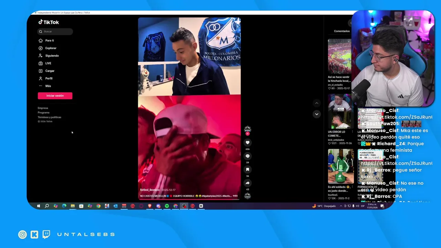Go to next video with down chevron
Image resolution: width=441 pixels, height=248 pixels.
tap(317, 114)
